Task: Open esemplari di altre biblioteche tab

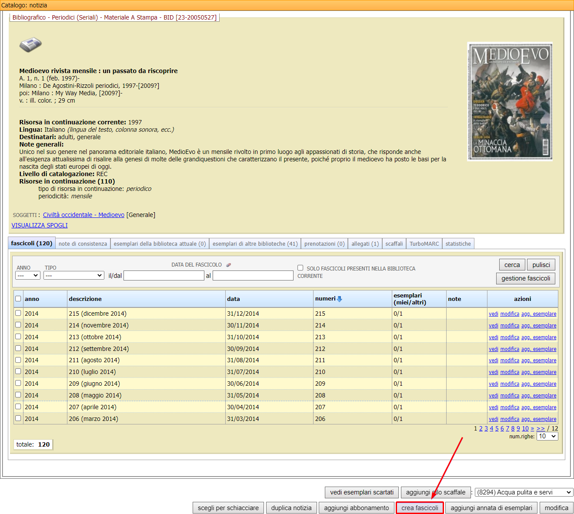Action: (x=255, y=244)
